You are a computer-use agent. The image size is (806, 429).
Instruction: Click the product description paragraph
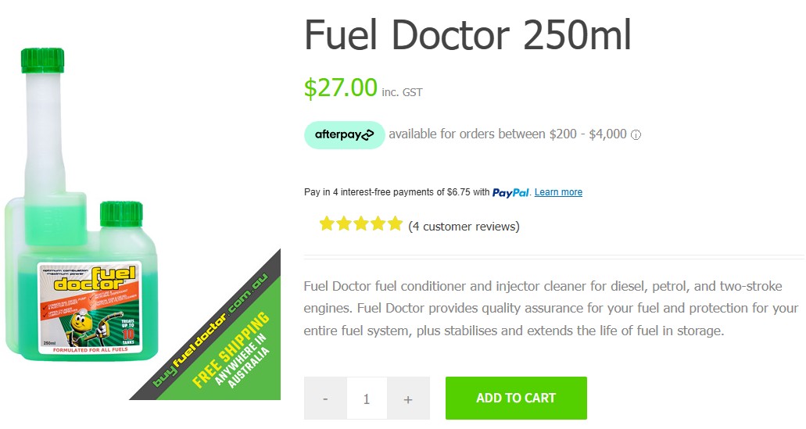coord(550,308)
